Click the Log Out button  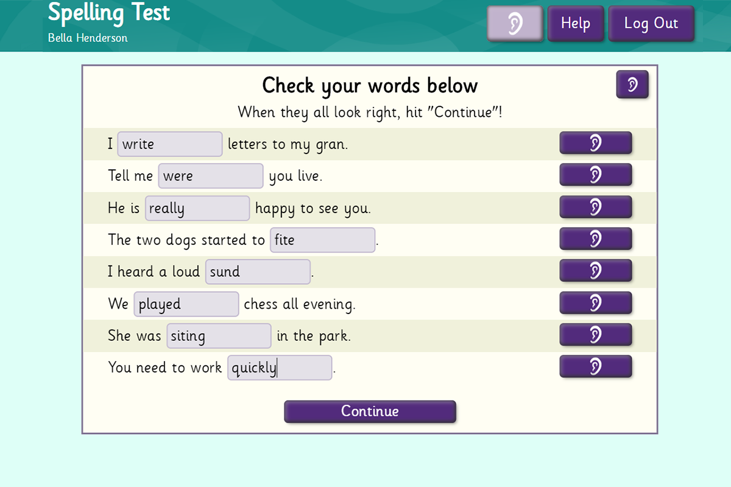click(651, 24)
